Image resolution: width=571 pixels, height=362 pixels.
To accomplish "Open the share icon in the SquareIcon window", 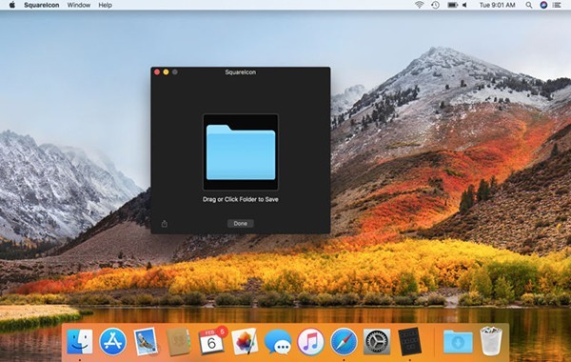I will [165, 224].
